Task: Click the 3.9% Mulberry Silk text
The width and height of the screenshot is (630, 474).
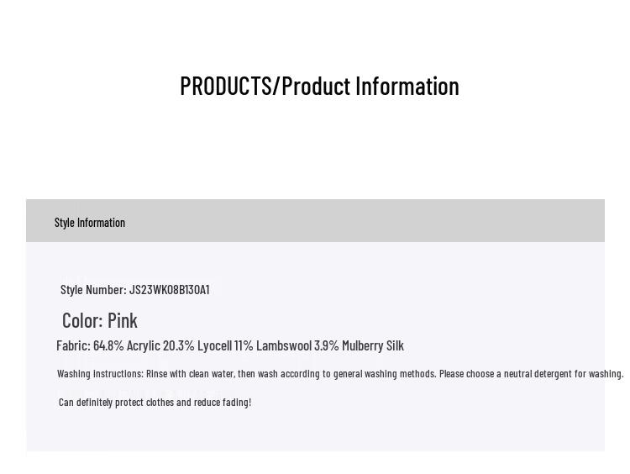Action: click(359, 345)
